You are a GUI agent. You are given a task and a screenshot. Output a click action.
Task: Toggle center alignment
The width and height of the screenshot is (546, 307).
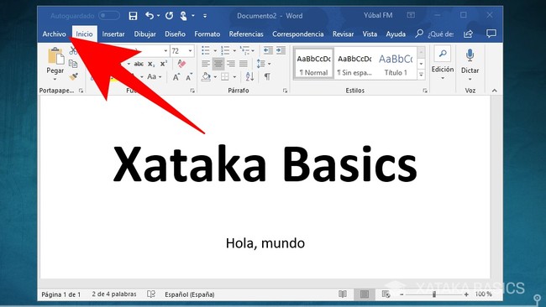point(218,64)
